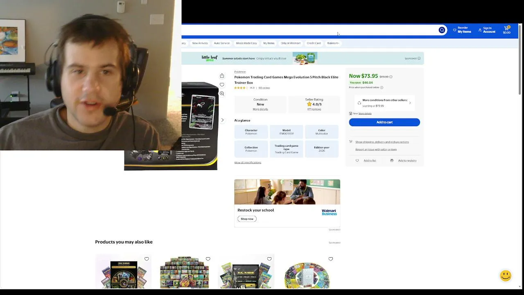Click Add to list link text

coord(370,161)
